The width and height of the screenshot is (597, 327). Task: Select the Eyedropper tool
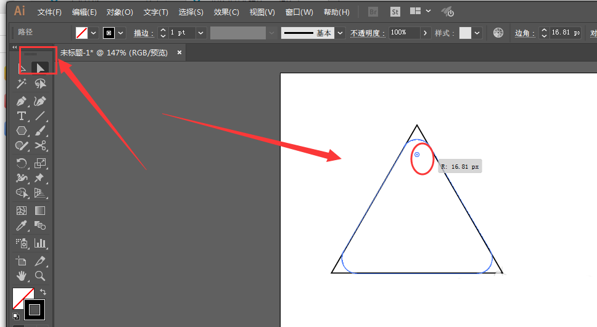click(22, 226)
